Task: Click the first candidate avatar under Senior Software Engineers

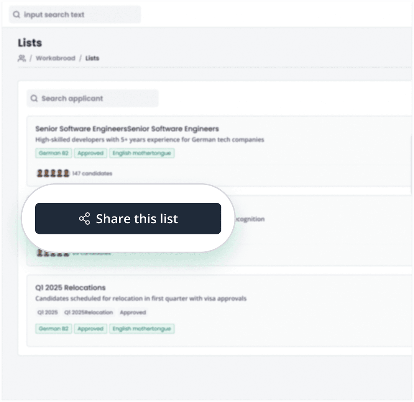Action: [x=39, y=173]
